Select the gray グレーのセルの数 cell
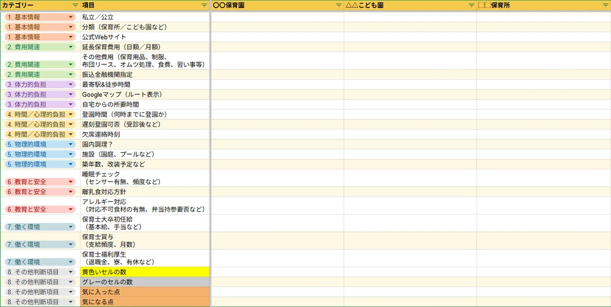 coord(145,282)
